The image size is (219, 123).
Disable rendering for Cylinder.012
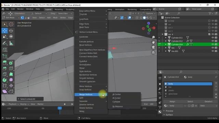(x=216, y=41)
